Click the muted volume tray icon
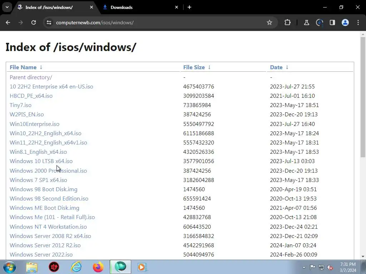 [x=330, y=267]
